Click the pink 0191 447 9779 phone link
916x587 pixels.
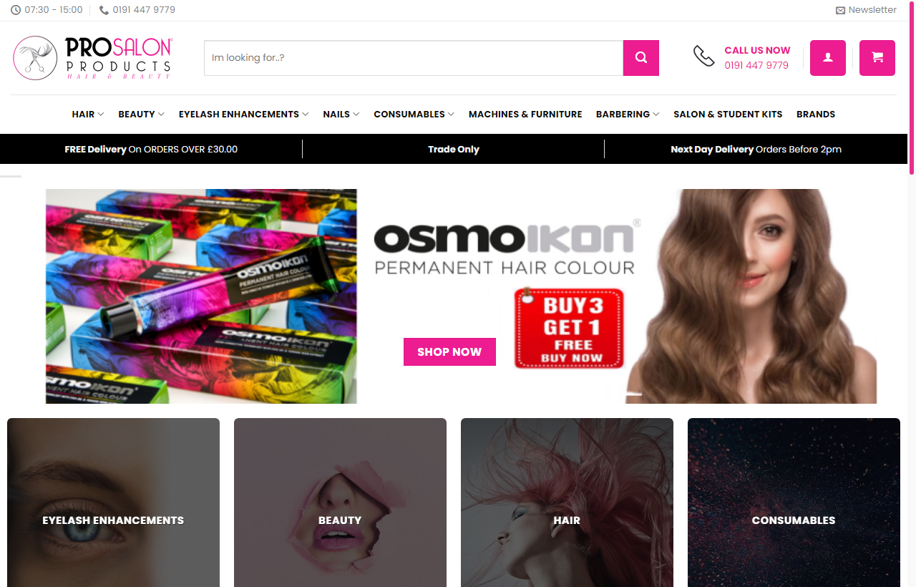(x=756, y=65)
